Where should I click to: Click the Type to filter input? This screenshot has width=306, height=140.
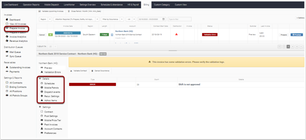click(180, 19)
